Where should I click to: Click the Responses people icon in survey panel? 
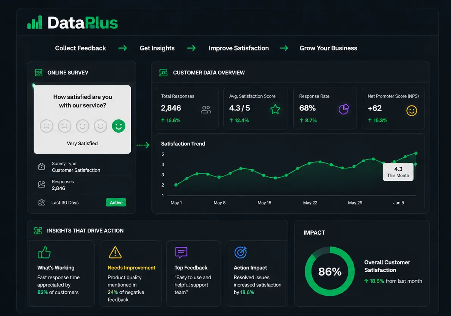coord(41,184)
